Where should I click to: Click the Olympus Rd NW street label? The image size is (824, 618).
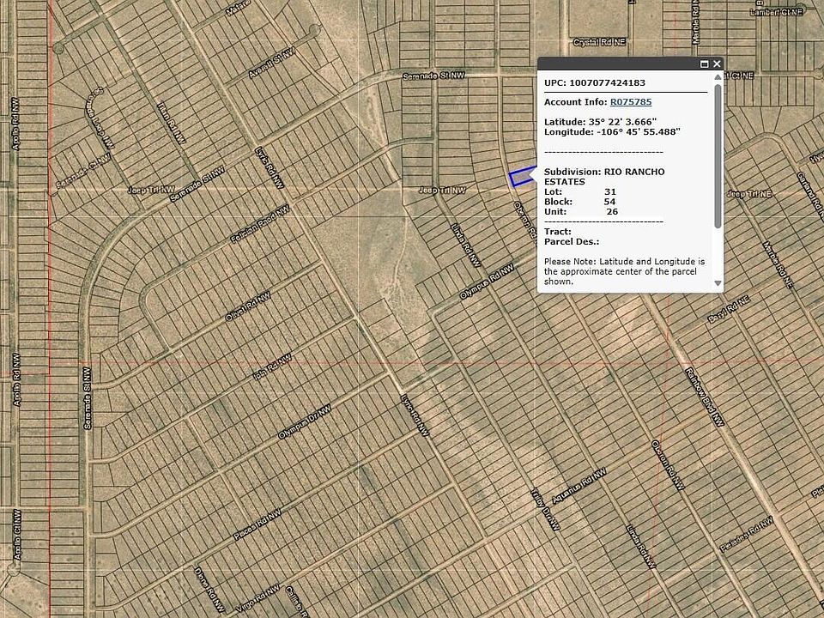tap(487, 282)
